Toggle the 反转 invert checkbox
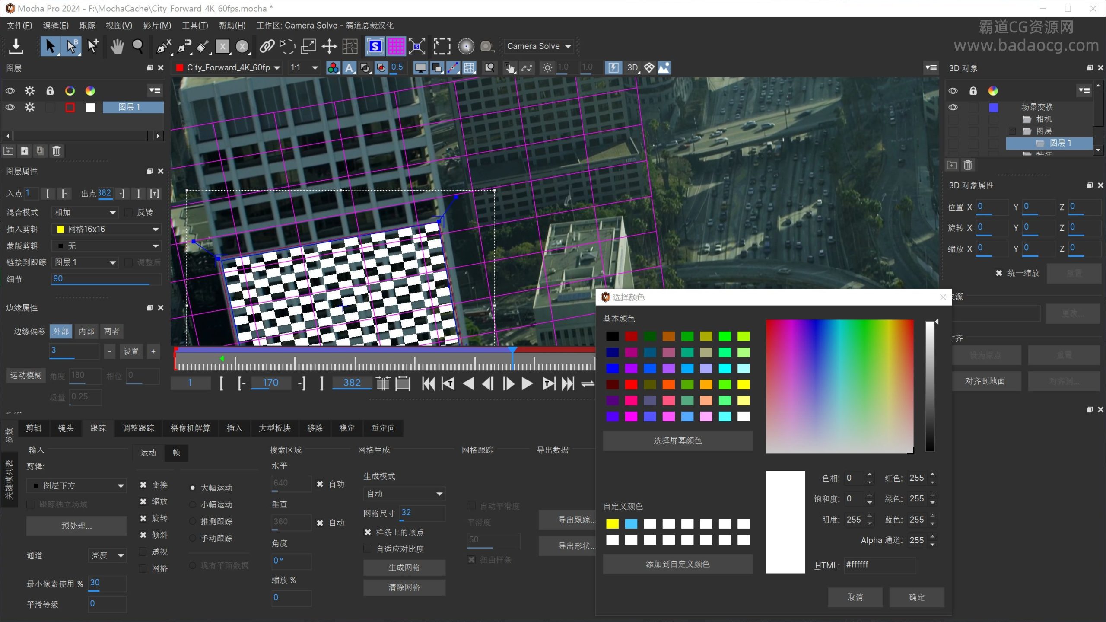The width and height of the screenshot is (1106, 622). [128, 212]
